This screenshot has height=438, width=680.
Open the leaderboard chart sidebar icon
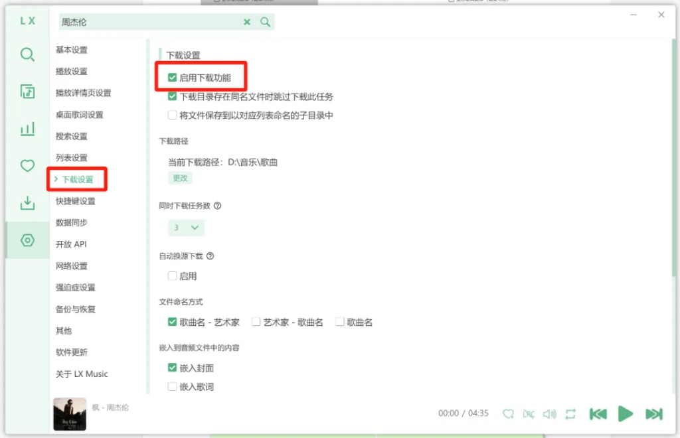click(27, 129)
